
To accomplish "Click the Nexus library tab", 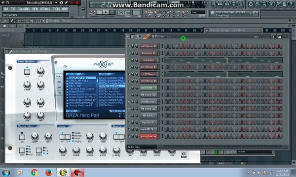I will [x=59, y=76].
